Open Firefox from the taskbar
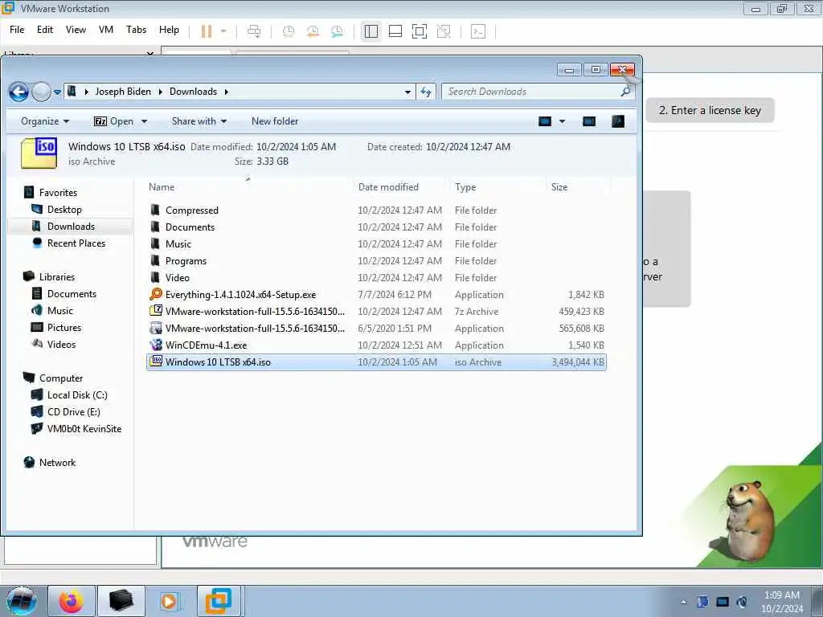Image resolution: width=823 pixels, height=617 pixels. coord(72,601)
